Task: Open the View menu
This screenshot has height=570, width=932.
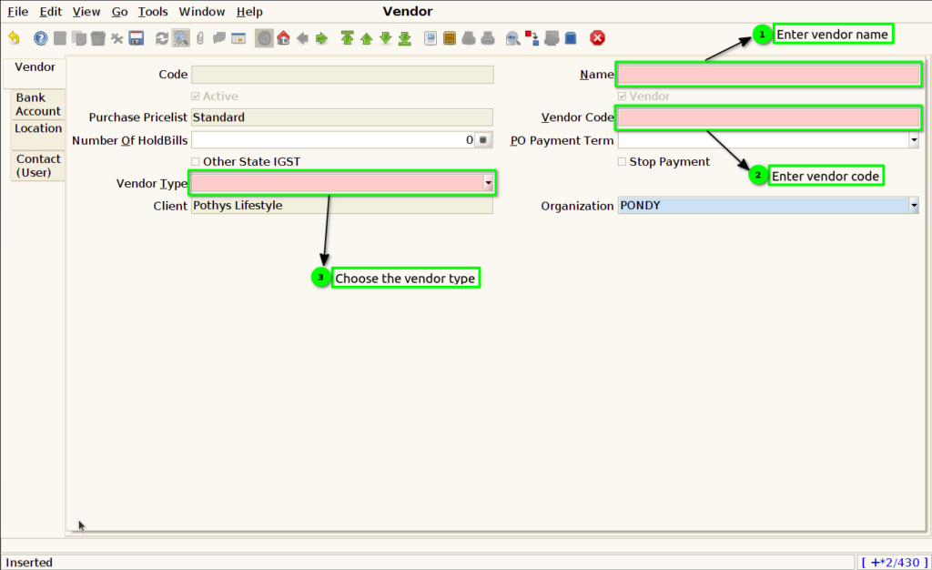Action: [x=86, y=11]
